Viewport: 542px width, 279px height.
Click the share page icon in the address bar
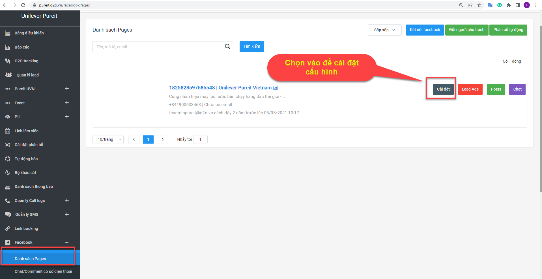(x=470, y=5)
